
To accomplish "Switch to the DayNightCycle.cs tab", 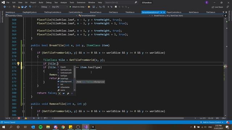I will [30, 12].
